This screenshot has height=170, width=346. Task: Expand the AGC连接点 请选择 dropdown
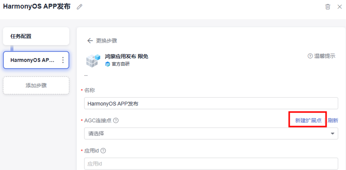click(208, 134)
